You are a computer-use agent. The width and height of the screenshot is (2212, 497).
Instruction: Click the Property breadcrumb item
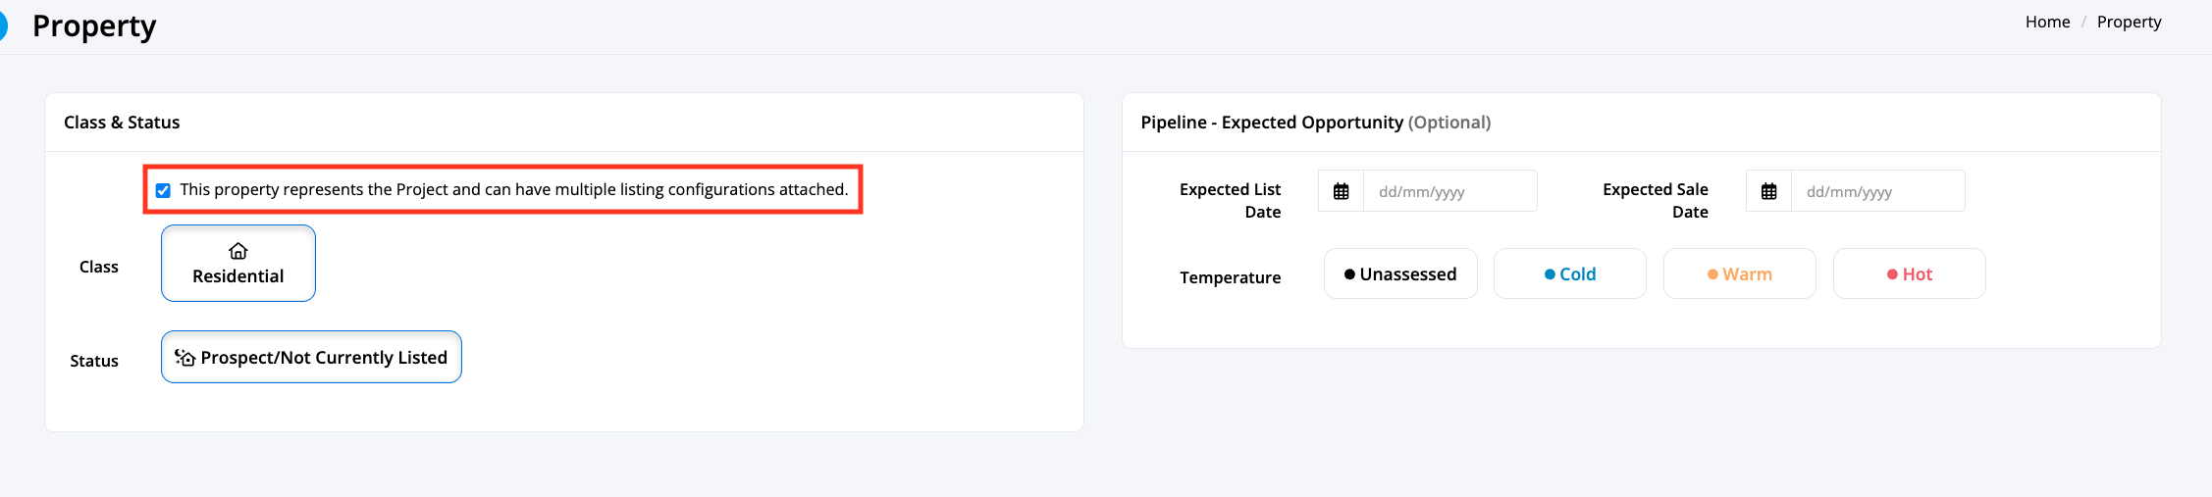pyautogui.click(x=2129, y=22)
